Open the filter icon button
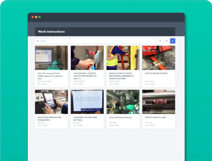The width and height of the screenshot is (212, 161). click(x=160, y=41)
